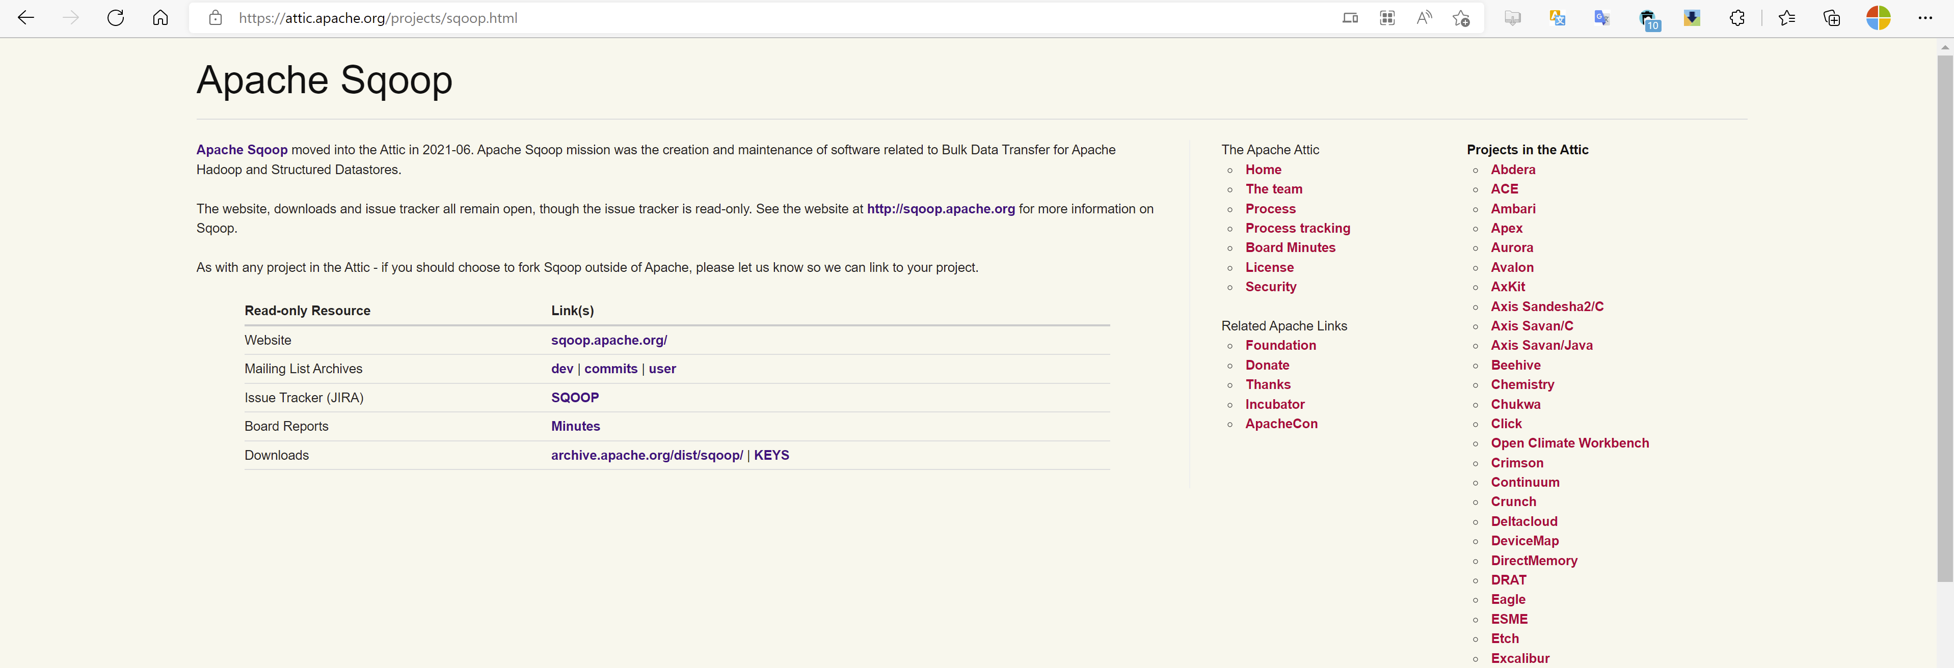Open the browser profile avatar
This screenshot has height=668, width=1954.
tap(1878, 18)
